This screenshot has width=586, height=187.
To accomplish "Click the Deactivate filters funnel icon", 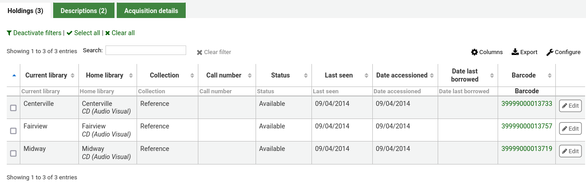I will pos(9,33).
